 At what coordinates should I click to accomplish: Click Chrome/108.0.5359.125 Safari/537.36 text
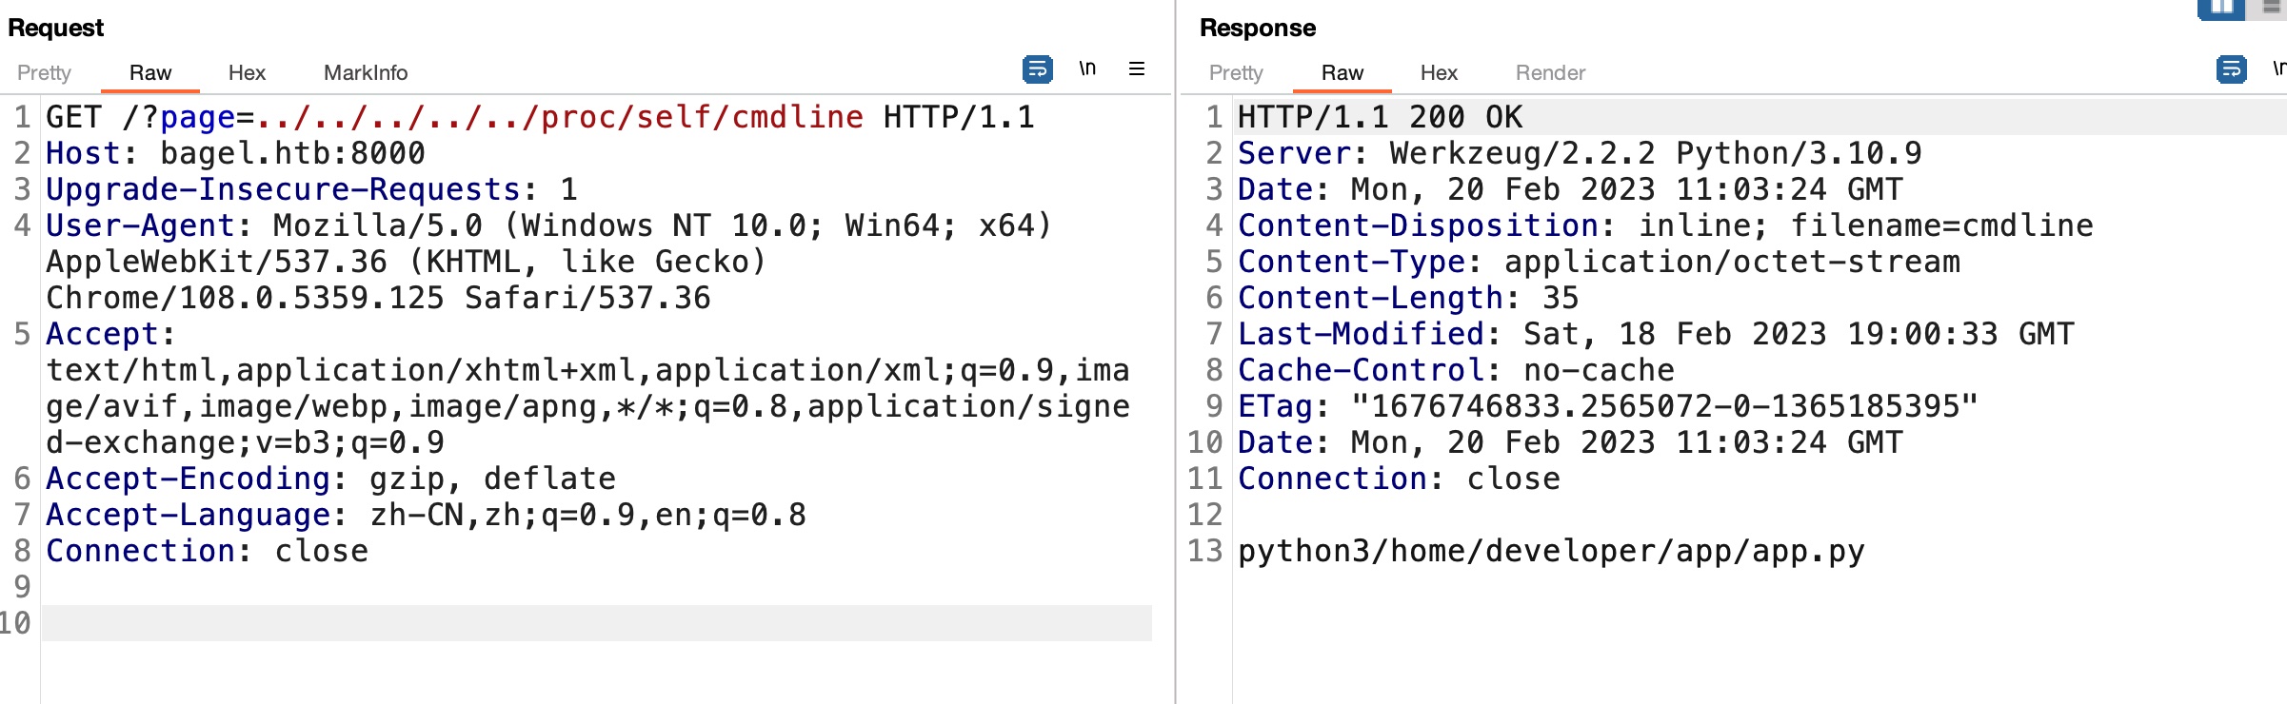pyautogui.click(x=378, y=298)
